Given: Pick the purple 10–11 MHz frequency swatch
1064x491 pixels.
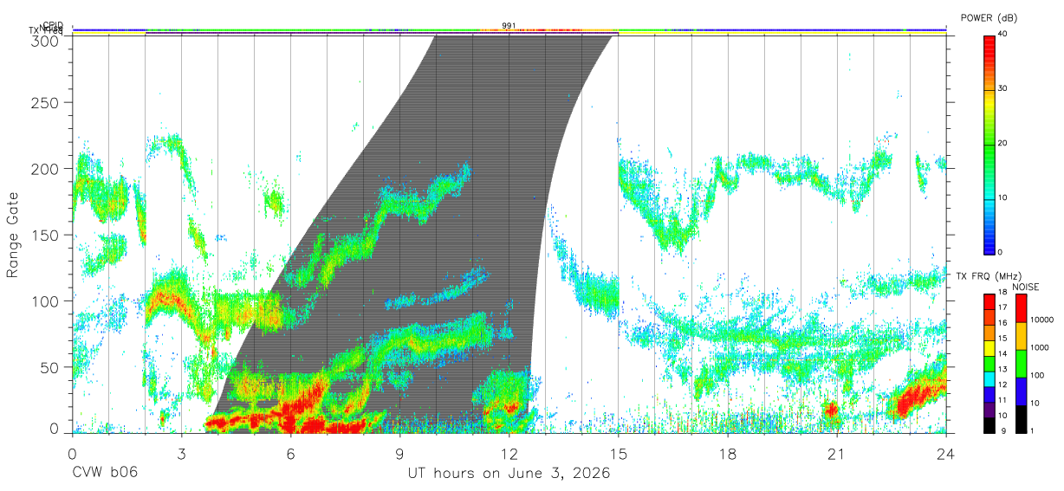Looking at the screenshot, I should [989, 409].
